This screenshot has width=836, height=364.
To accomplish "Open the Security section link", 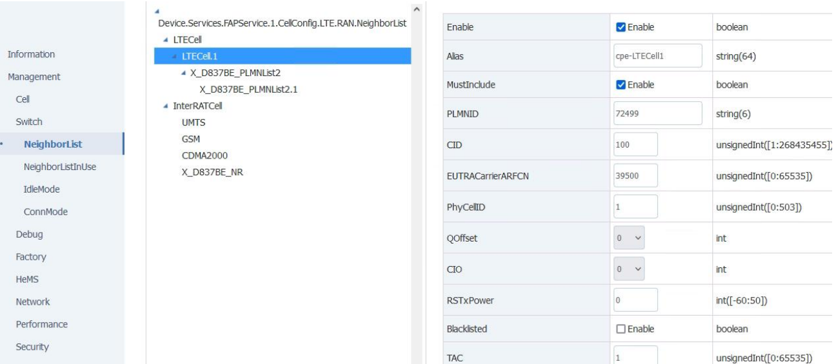I will 32,347.
